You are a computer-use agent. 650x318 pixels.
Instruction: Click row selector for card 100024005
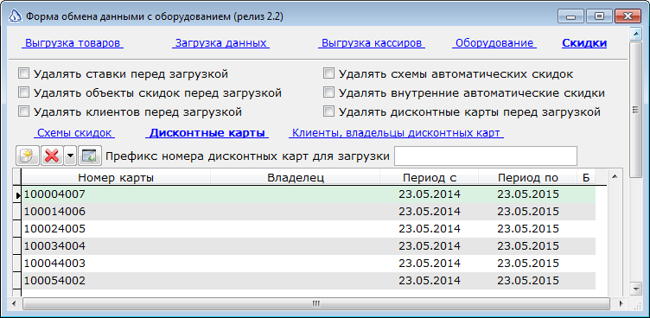point(17,229)
